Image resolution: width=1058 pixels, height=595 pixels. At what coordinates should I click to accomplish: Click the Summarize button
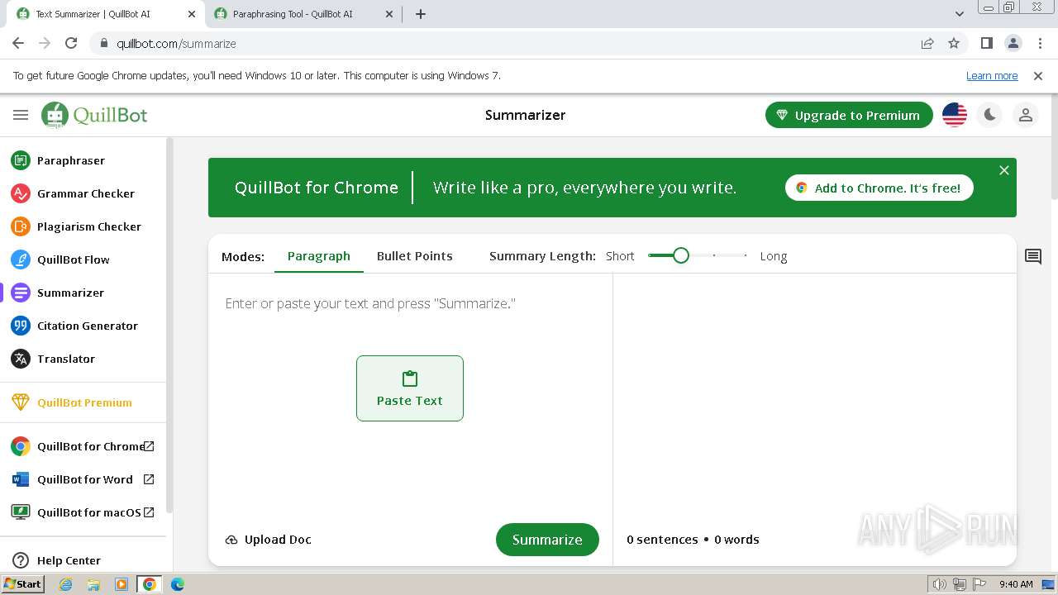click(x=547, y=540)
